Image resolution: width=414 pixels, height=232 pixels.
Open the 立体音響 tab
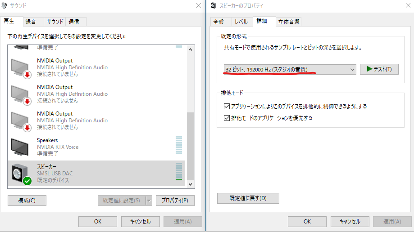point(289,22)
